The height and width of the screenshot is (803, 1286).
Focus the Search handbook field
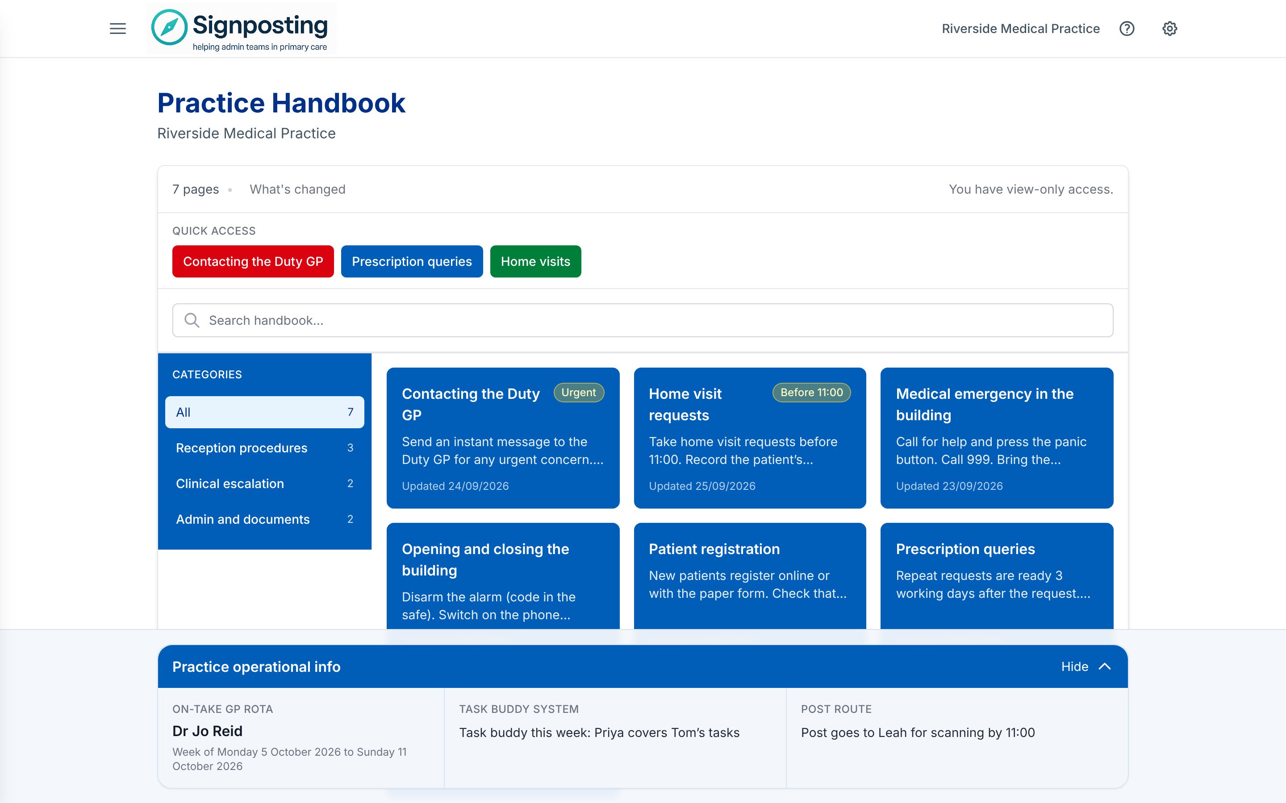[643, 320]
